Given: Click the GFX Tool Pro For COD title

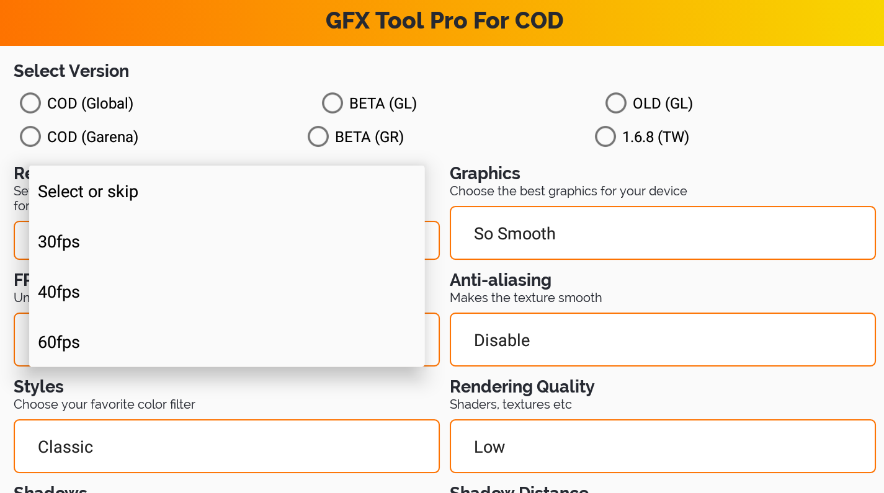Looking at the screenshot, I should click(x=444, y=21).
